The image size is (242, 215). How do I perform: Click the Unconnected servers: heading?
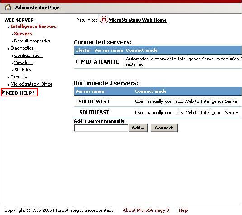[106, 83]
